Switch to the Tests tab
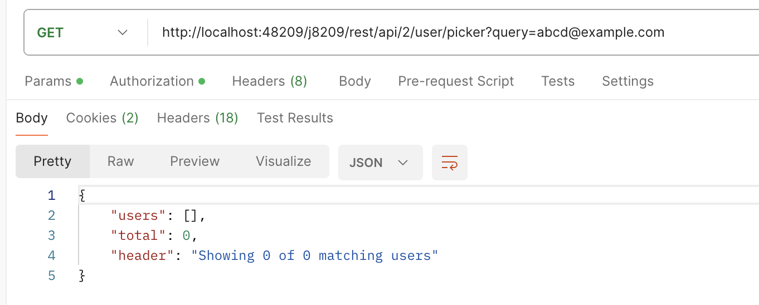759x305 pixels. click(558, 81)
